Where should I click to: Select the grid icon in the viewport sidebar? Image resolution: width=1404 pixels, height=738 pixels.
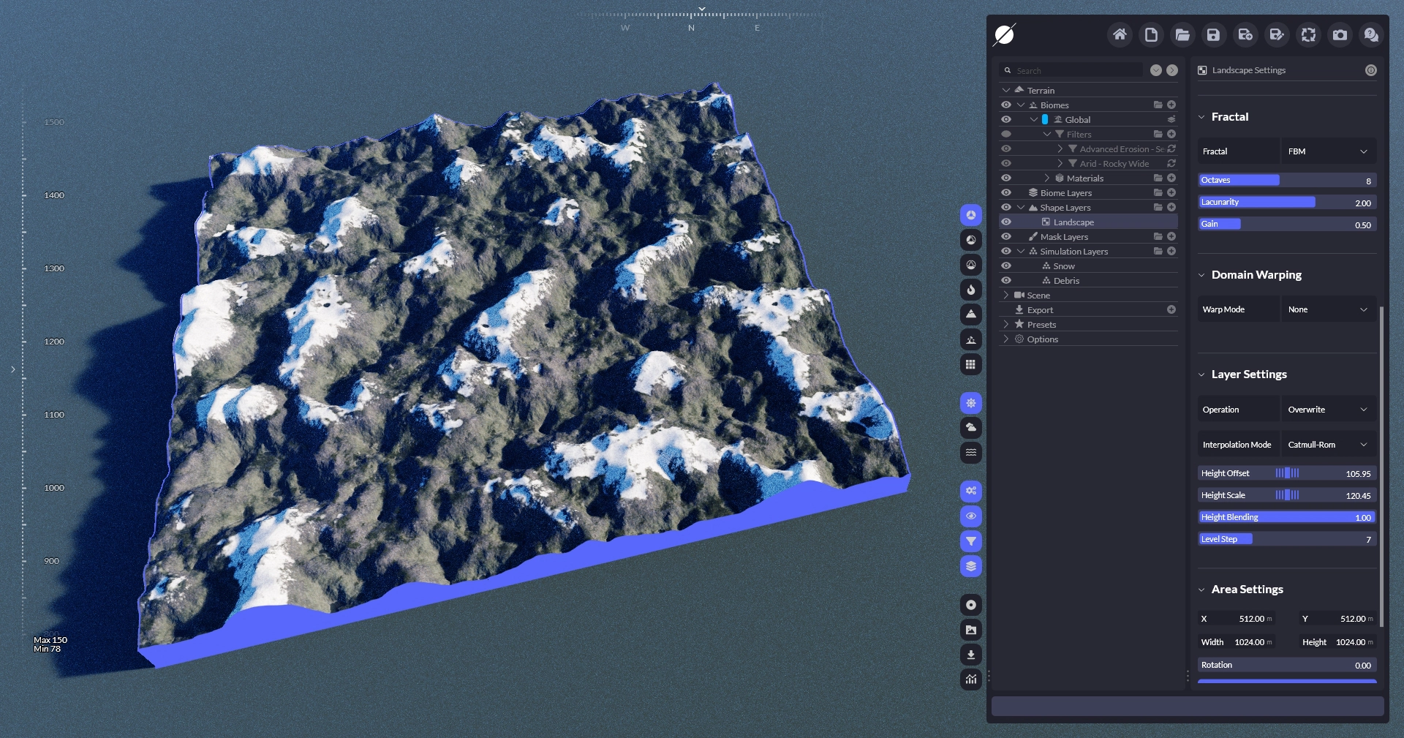click(x=970, y=364)
